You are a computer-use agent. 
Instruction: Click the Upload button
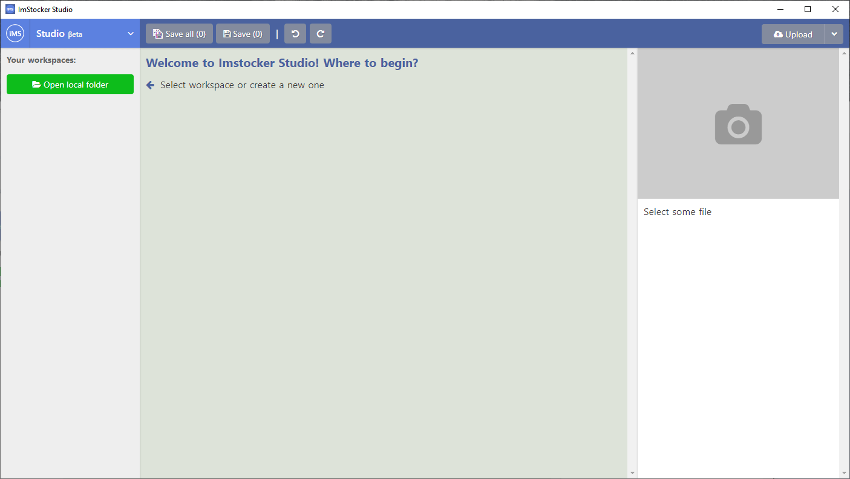coord(793,34)
